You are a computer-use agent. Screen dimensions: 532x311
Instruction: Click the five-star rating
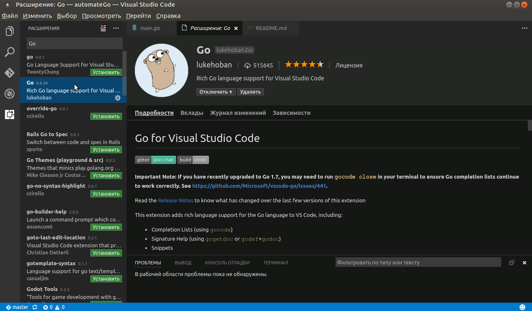304,65
